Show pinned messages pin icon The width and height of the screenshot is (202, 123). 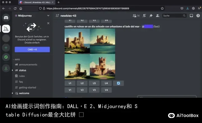[x=151, y=16]
